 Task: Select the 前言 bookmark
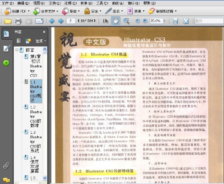click(x=30, y=50)
